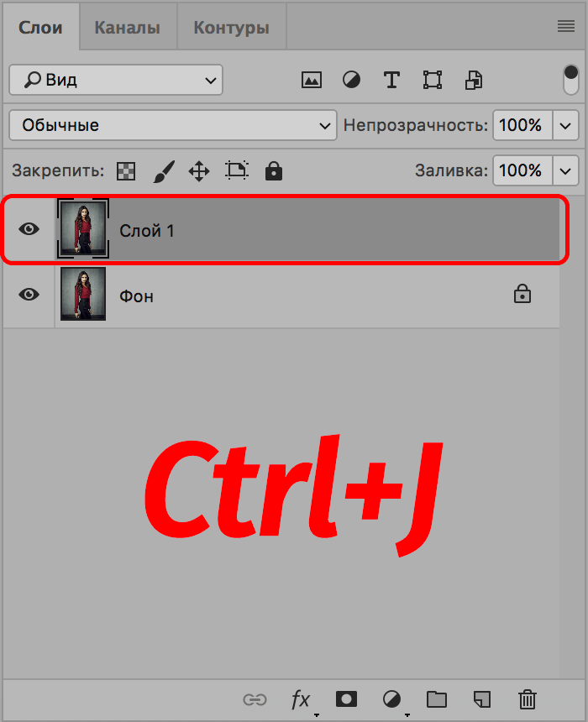The height and width of the screenshot is (722, 588).
Task: Filter layers by pixel image type
Action: (312, 81)
